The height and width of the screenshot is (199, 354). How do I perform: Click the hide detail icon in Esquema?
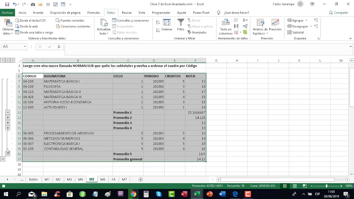(x=316, y=26)
